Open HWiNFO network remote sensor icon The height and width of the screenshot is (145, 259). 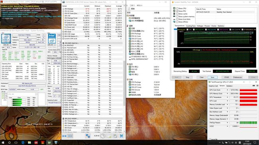88,136
